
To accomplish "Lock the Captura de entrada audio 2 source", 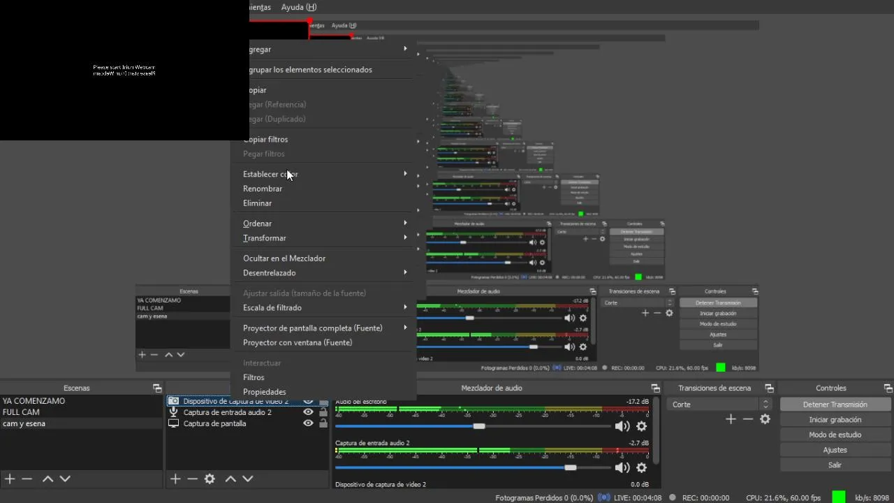I will click(323, 412).
